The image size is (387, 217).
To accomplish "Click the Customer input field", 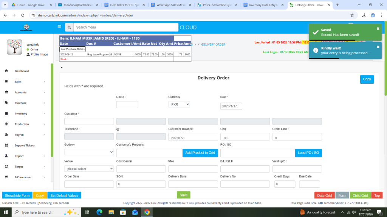I will (89, 121).
